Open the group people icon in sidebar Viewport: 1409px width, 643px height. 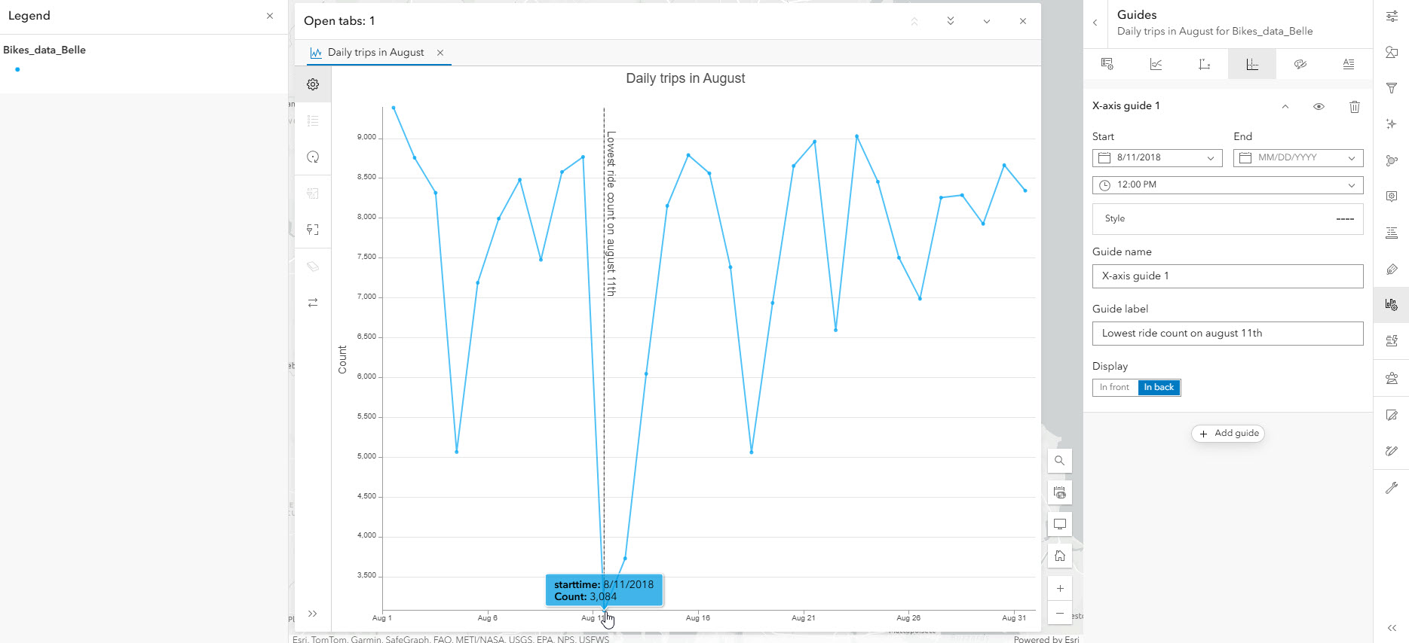(1392, 378)
